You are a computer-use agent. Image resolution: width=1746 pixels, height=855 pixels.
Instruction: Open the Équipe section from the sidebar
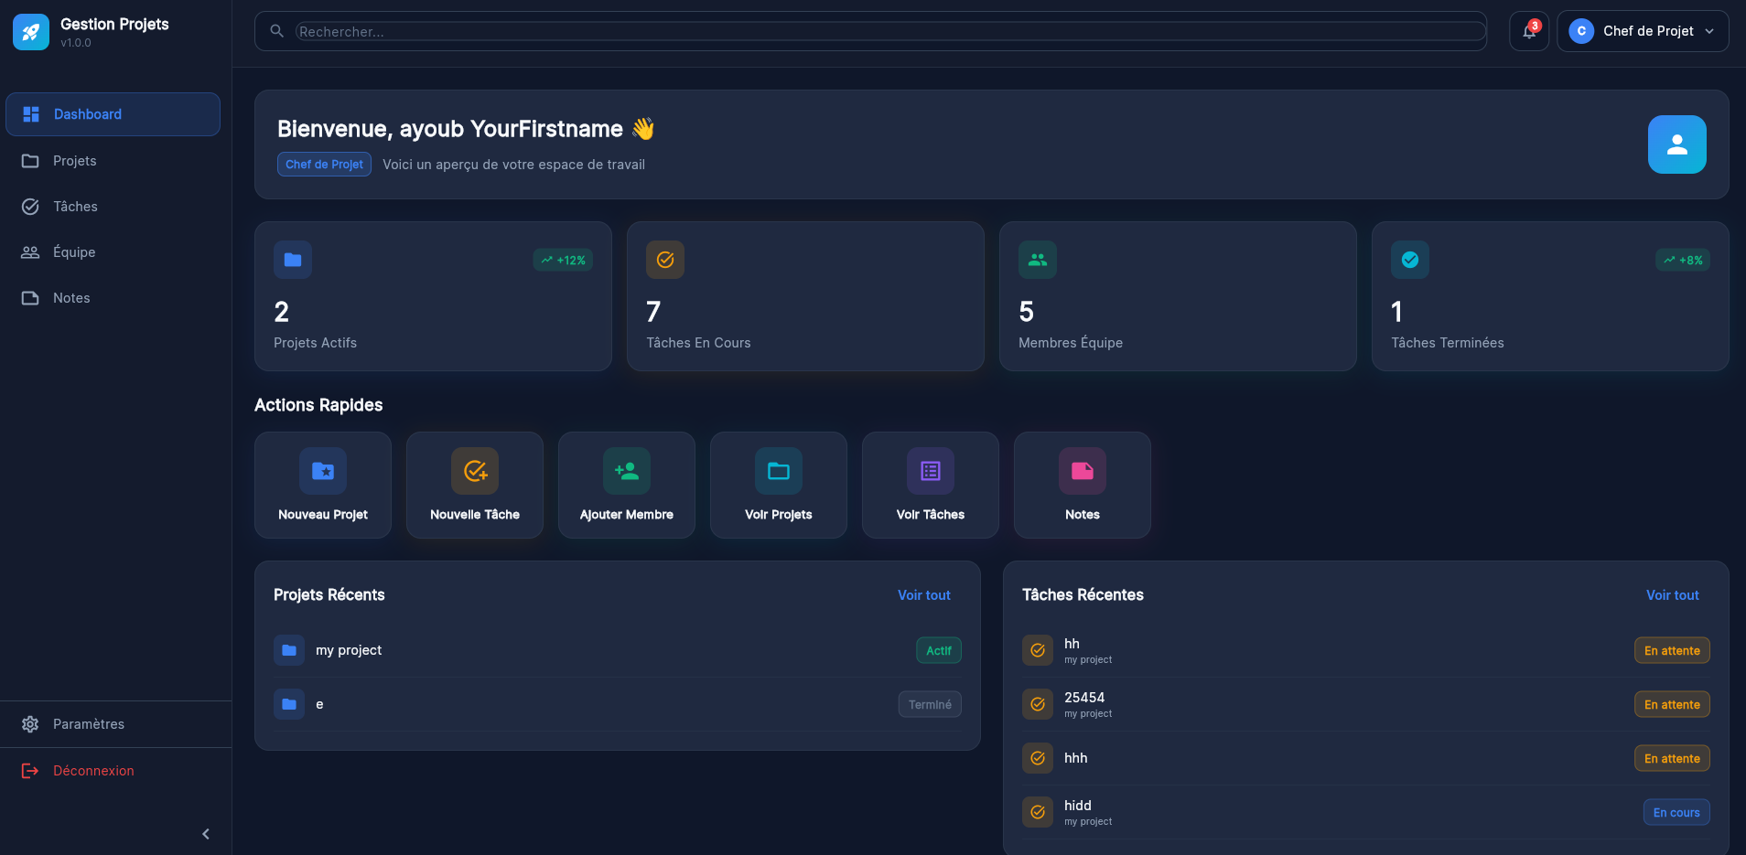73,251
